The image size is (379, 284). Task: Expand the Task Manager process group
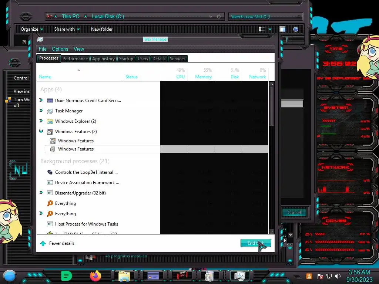coord(41,110)
